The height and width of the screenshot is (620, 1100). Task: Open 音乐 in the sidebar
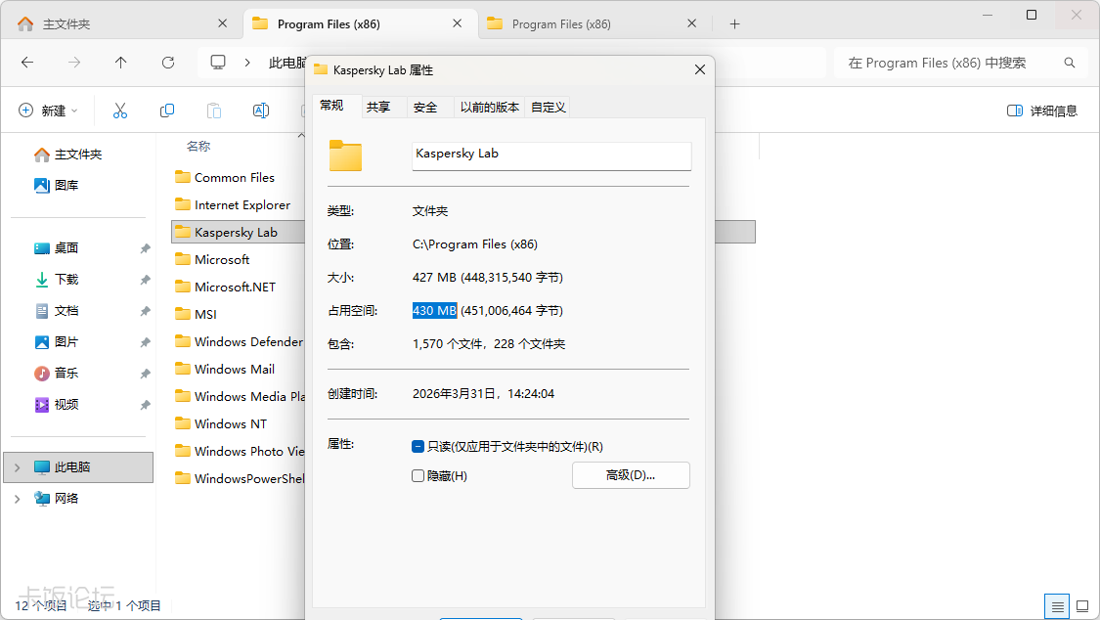click(x=56, y=374)
